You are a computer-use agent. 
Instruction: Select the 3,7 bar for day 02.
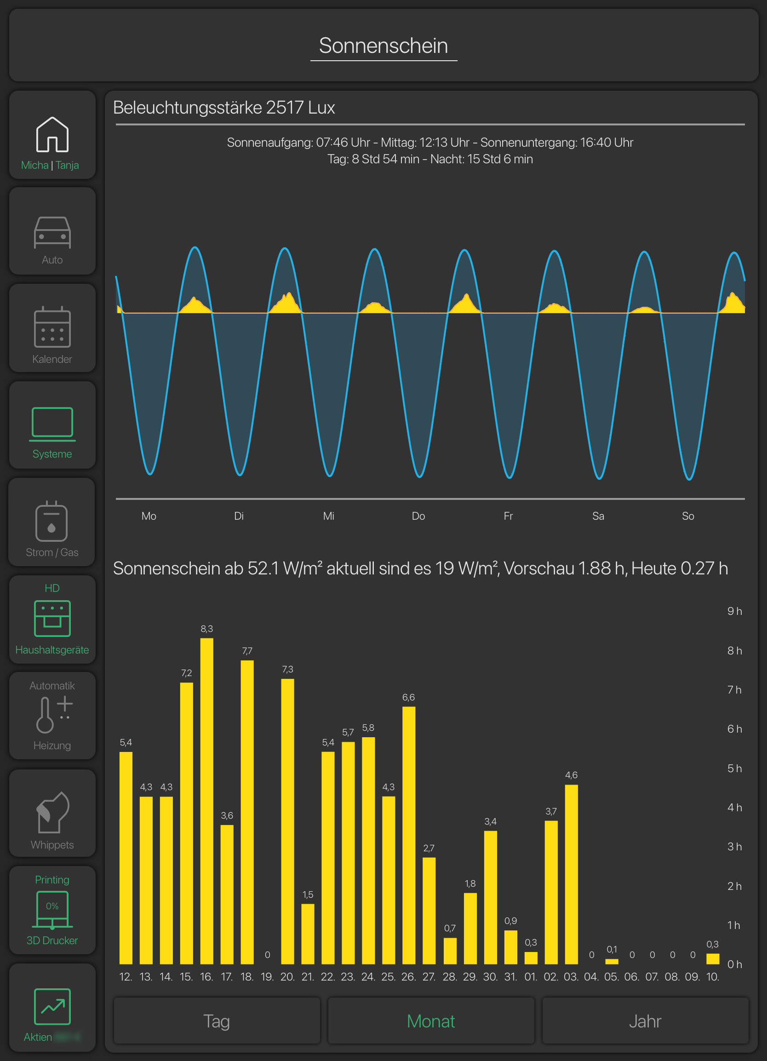click(x=551, y=892)
